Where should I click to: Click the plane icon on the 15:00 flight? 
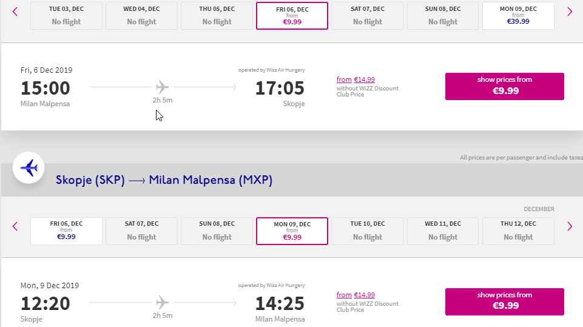(x=162, y=87)
